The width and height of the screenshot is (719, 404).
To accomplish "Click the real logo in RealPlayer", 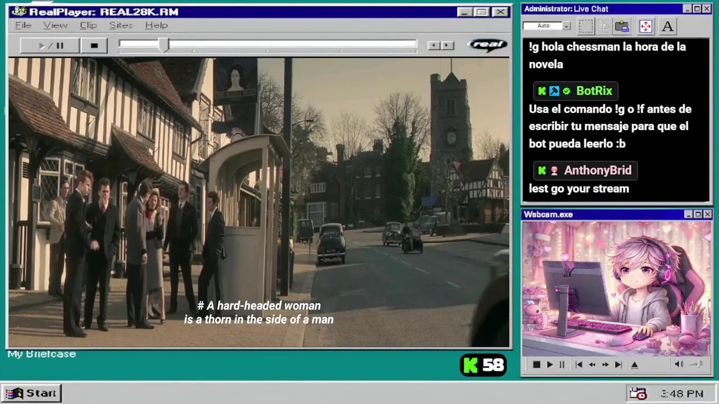I will (x=487, y=45).
